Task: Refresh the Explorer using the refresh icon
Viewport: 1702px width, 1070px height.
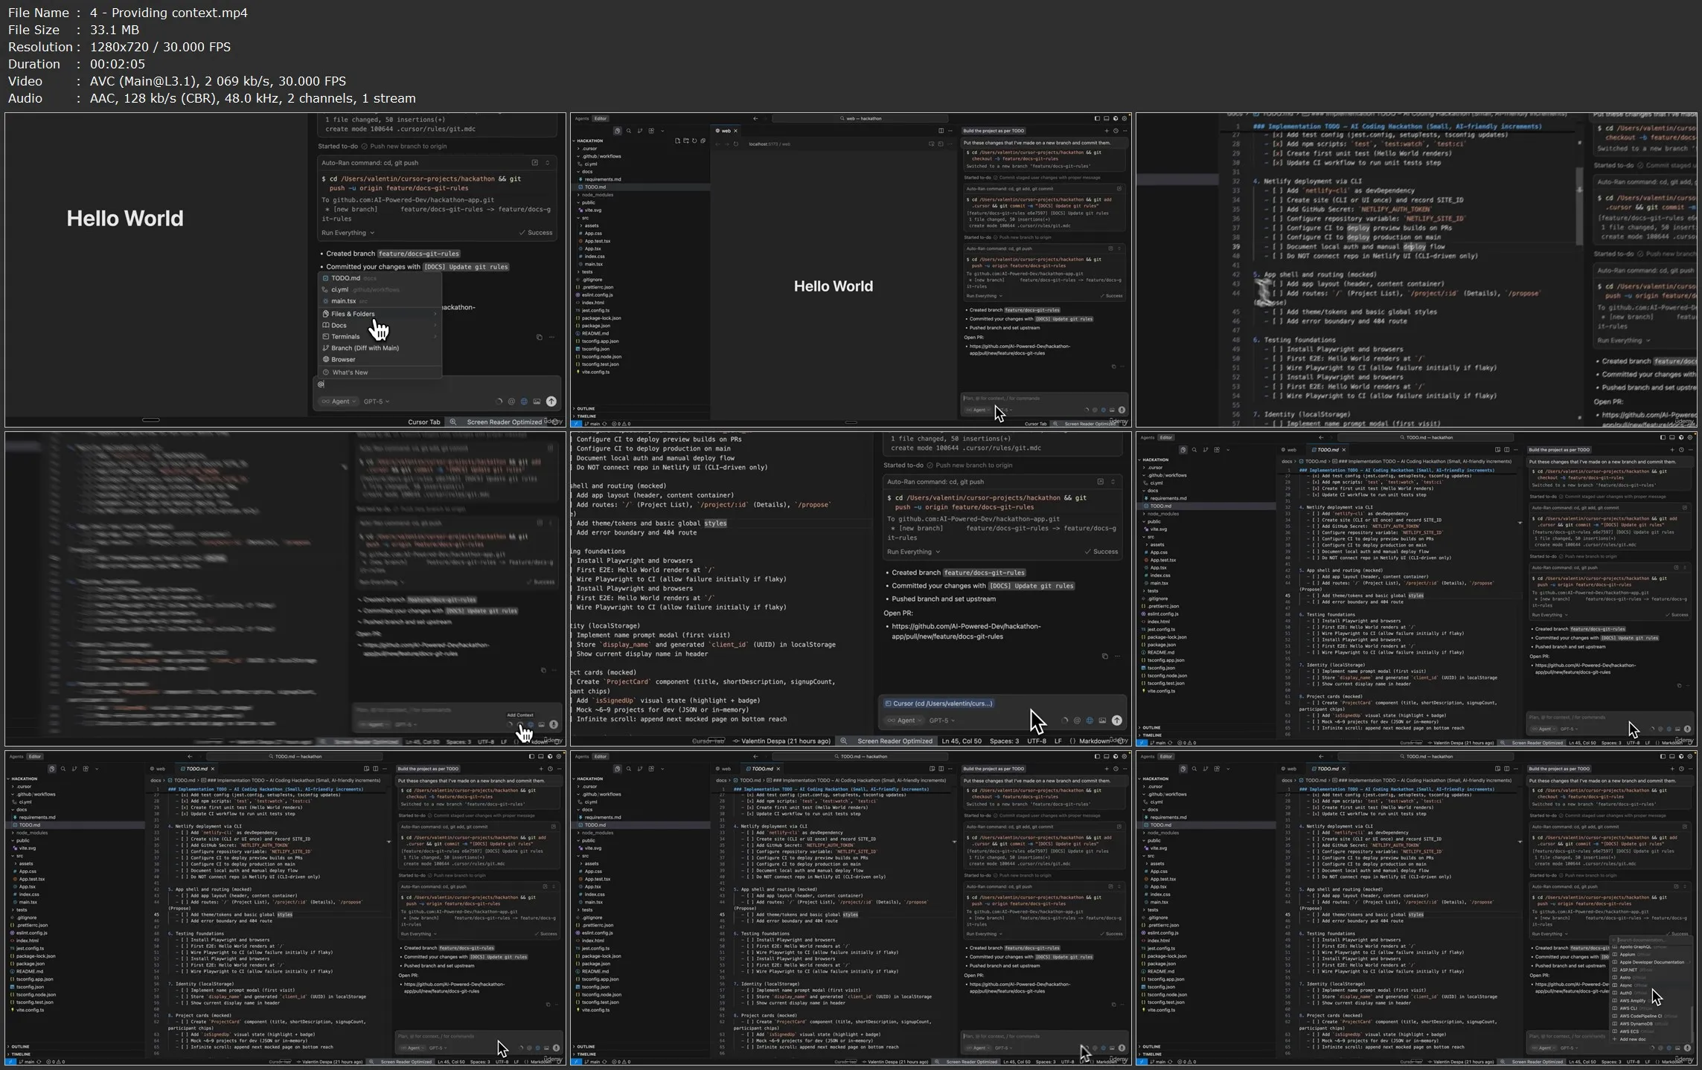Action: point(694,141)
